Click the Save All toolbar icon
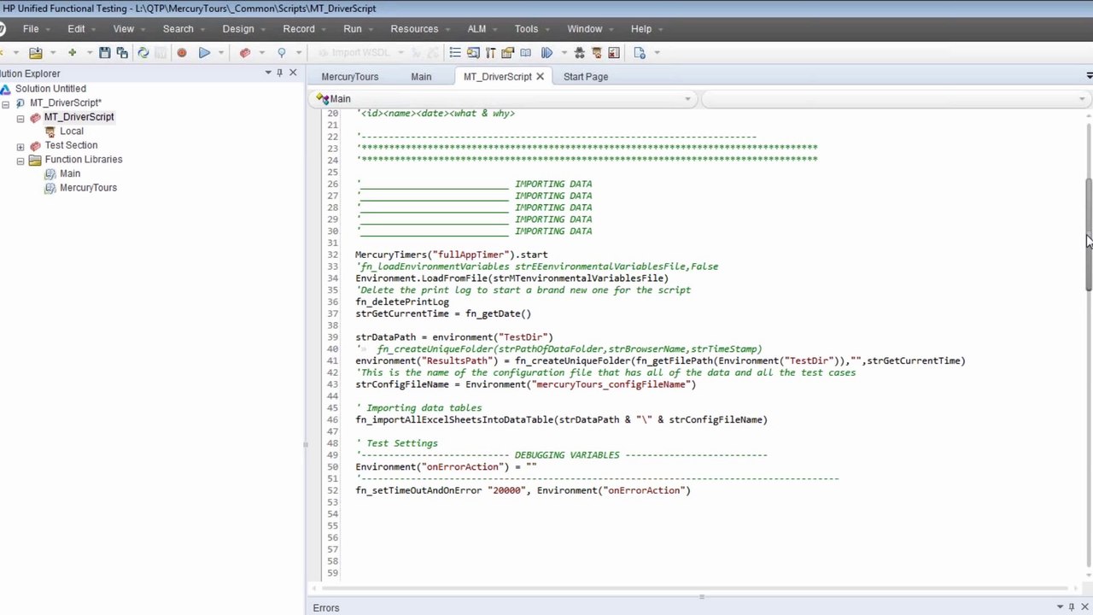The width and height of the screenshot is (1093, 615). [x=122, y=53]
